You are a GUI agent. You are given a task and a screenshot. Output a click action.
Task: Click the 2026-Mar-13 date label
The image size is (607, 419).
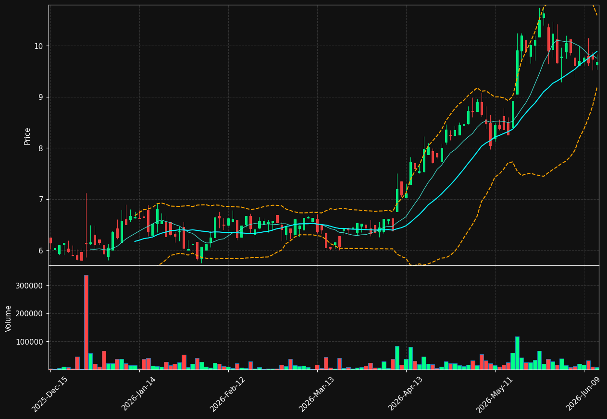316,394
